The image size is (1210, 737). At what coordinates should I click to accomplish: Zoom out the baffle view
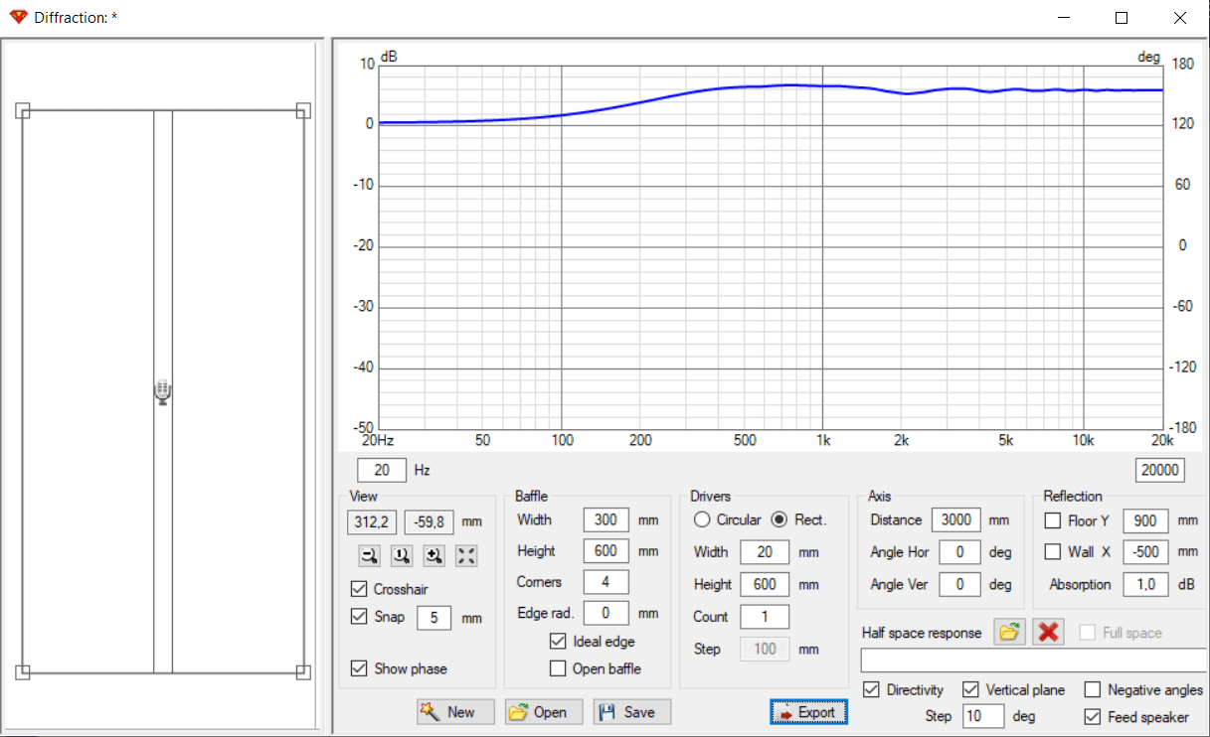coord(370,556)
